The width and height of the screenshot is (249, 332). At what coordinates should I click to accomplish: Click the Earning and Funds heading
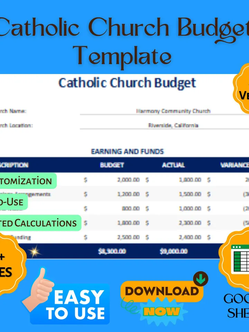pos(127,151)
